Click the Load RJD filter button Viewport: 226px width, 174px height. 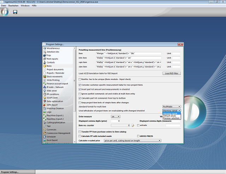pos(172,73)
